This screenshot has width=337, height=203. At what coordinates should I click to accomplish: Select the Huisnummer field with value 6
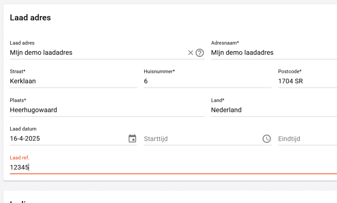coord(208,81)
